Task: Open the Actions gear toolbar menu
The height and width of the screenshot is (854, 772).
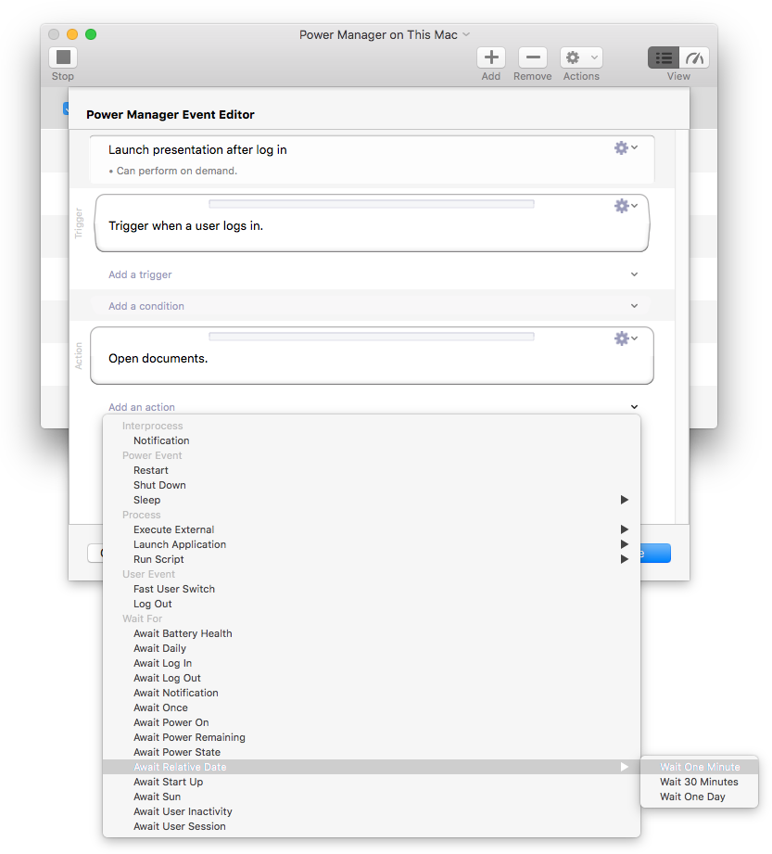Action: pyautogui.click(x=581, y=57)
